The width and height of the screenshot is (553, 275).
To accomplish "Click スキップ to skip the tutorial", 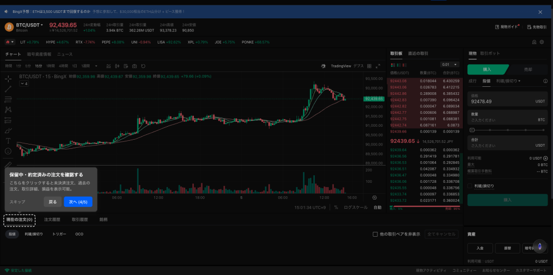I will pos(17,202).
